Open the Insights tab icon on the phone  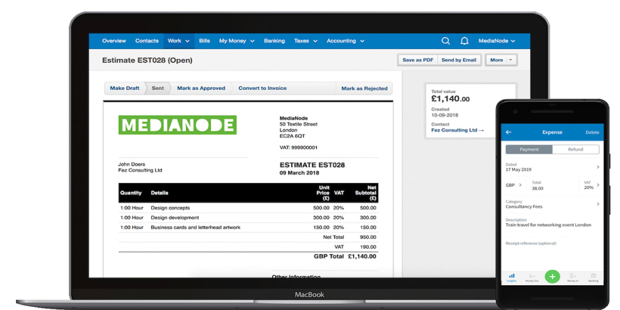tap(511, 277)
